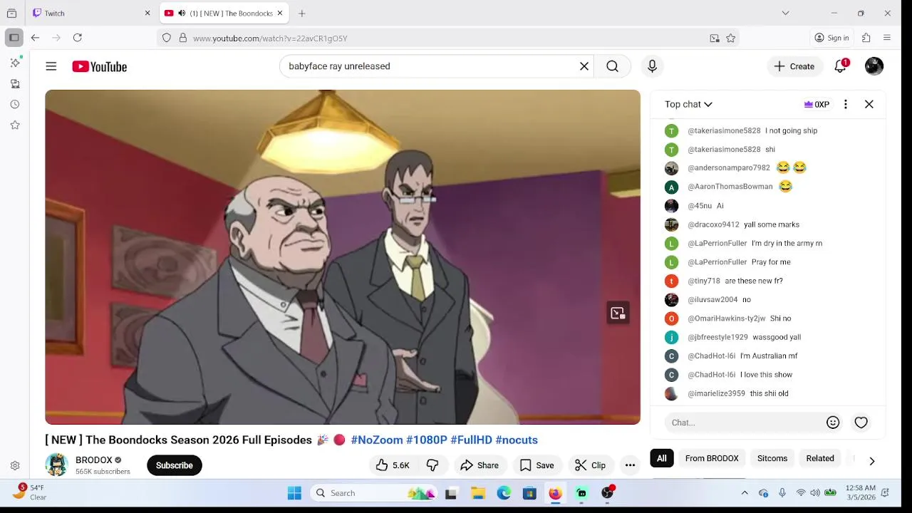Go back to the previous page
912x513 pixels.
35,38
